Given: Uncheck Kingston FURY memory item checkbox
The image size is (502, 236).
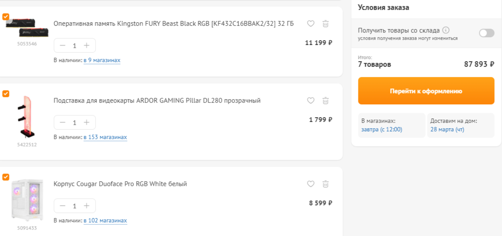Looking at the screenshot, I should tap(6, 17).
